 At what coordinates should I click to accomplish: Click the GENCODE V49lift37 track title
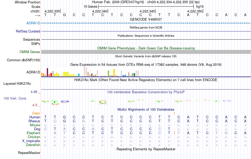(x=146, y=19)
